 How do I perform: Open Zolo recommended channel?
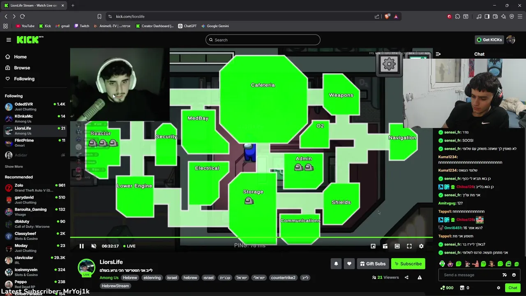click(35, 188)
